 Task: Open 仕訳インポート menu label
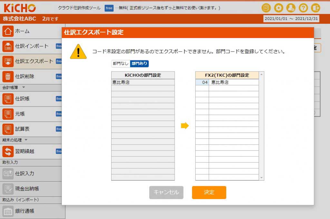pyautogui.click(x=32, y=46)
